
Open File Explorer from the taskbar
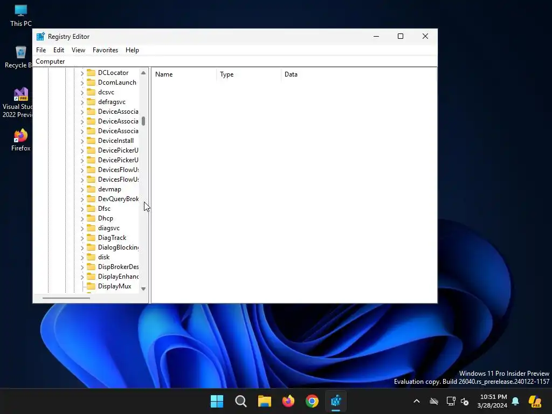click(x=264, y=401)
